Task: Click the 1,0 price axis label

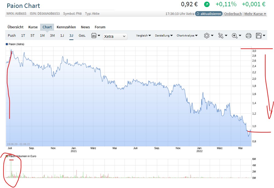Action: click(254, 126)
